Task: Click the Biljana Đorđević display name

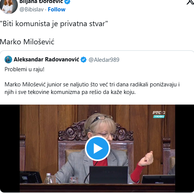Action: pyautogui.click(x=41, y=2)
